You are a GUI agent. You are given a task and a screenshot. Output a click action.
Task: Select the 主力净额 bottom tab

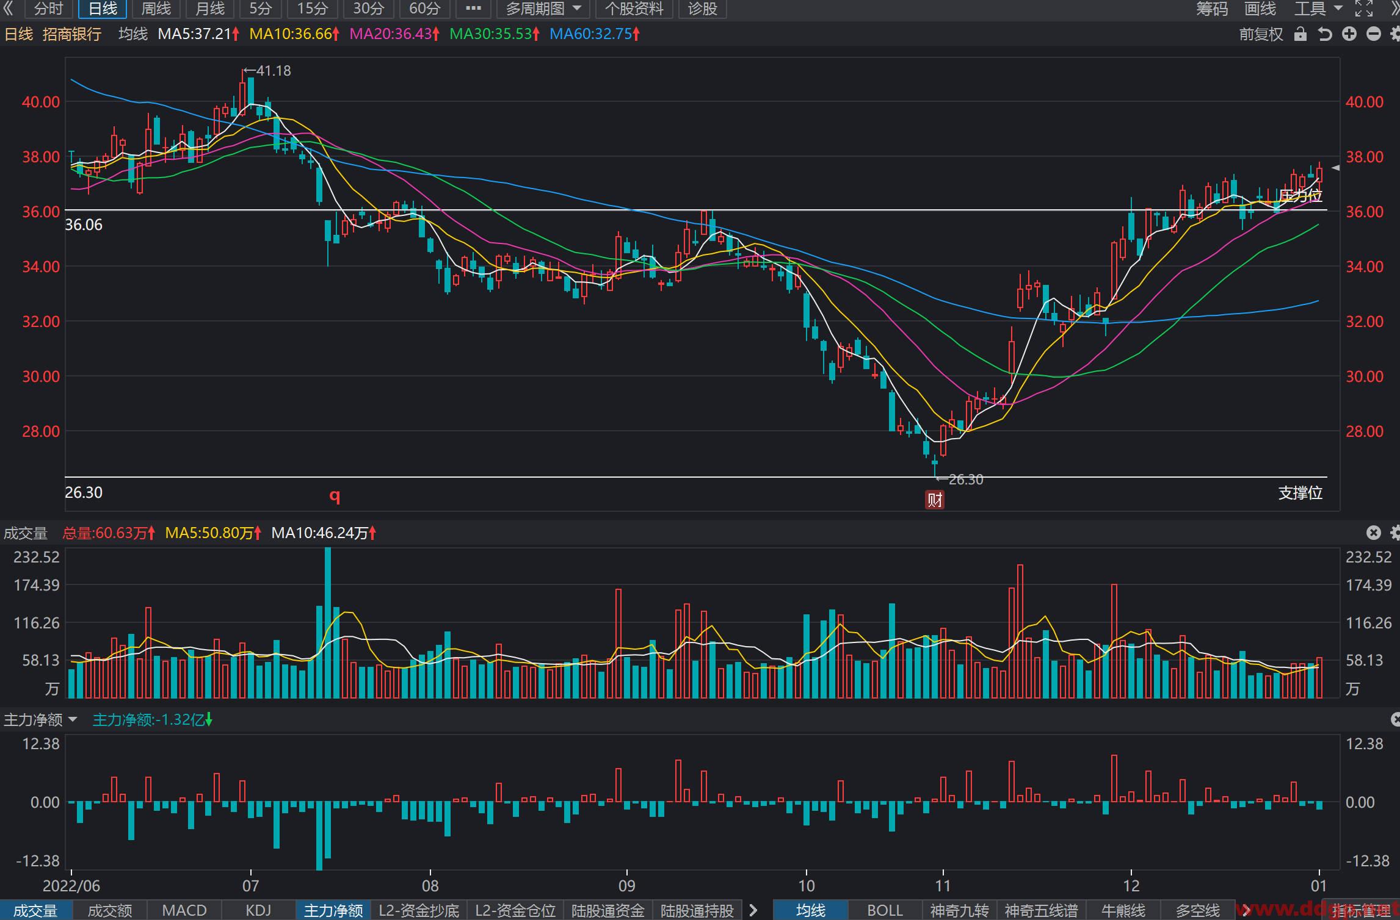coord(333,911)
